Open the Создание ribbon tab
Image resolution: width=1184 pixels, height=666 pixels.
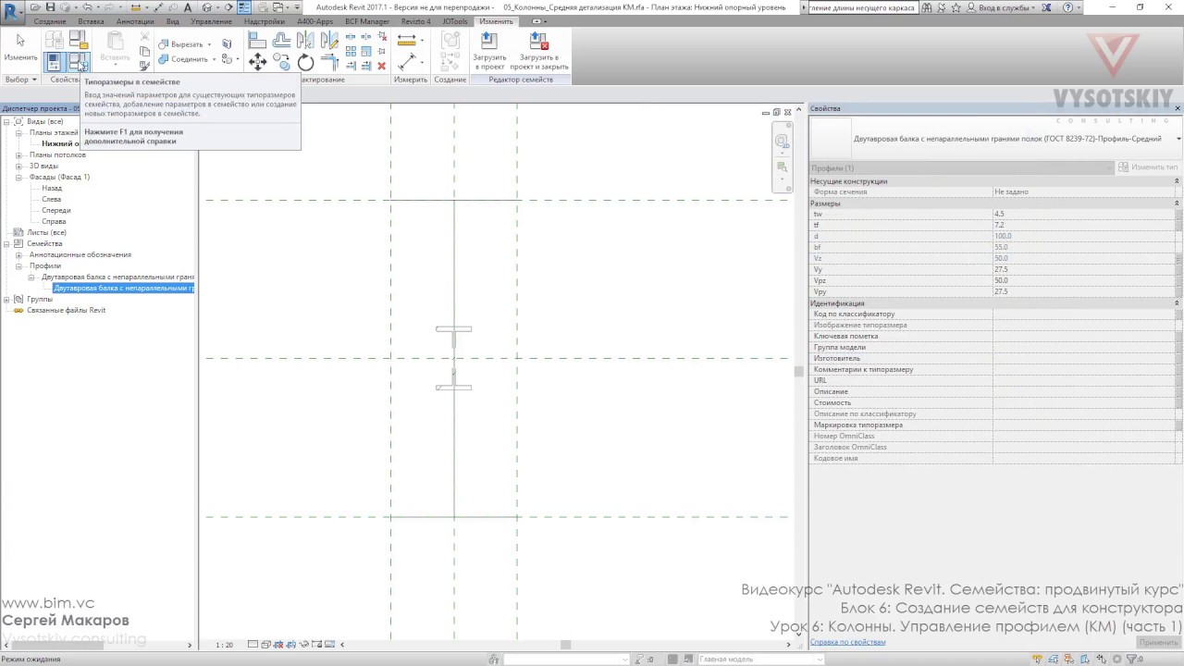pyautogui.click(x=50, y=21)
